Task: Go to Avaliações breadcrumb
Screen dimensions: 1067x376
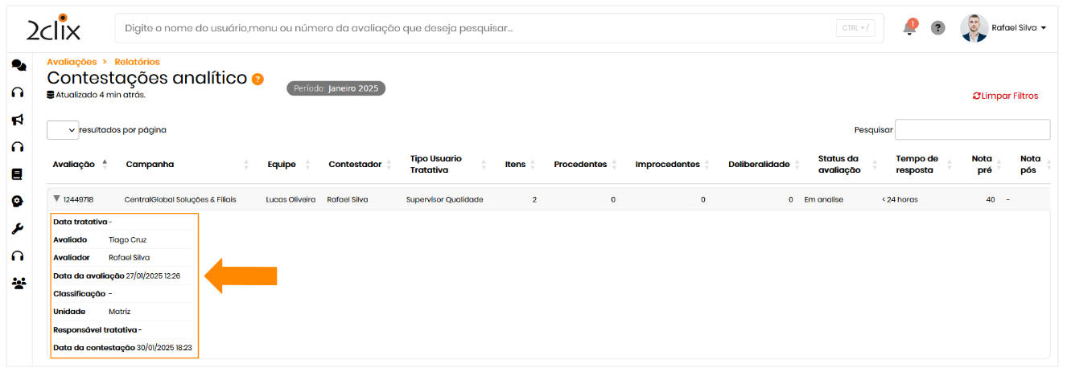Action: (72, 62)
